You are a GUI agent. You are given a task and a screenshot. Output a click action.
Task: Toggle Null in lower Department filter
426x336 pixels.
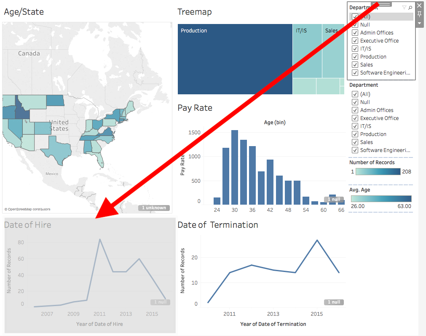pos(355,102)
